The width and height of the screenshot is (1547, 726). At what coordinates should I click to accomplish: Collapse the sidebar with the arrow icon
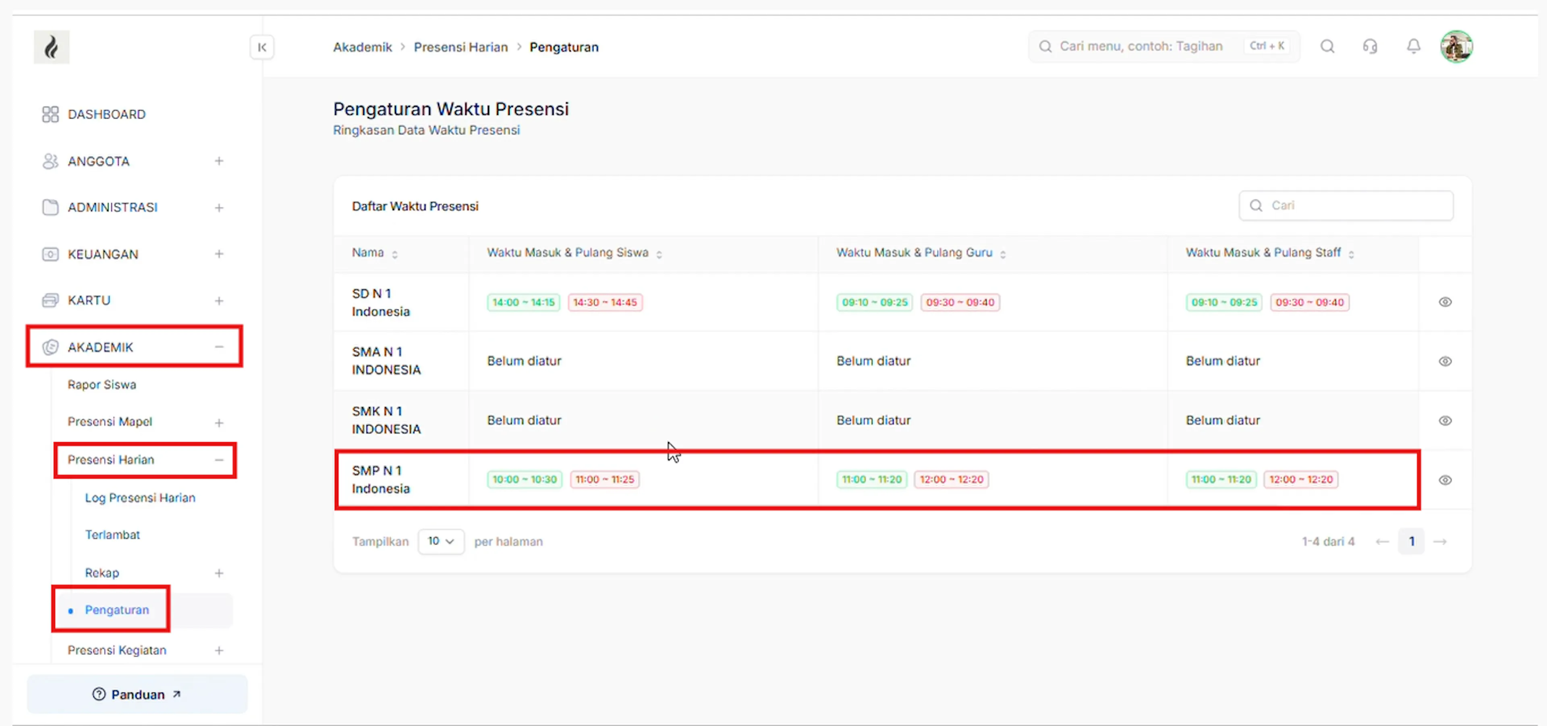point(262,48)
